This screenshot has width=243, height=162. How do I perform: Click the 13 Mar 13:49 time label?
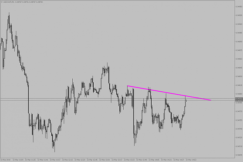(x=142, y=160)
